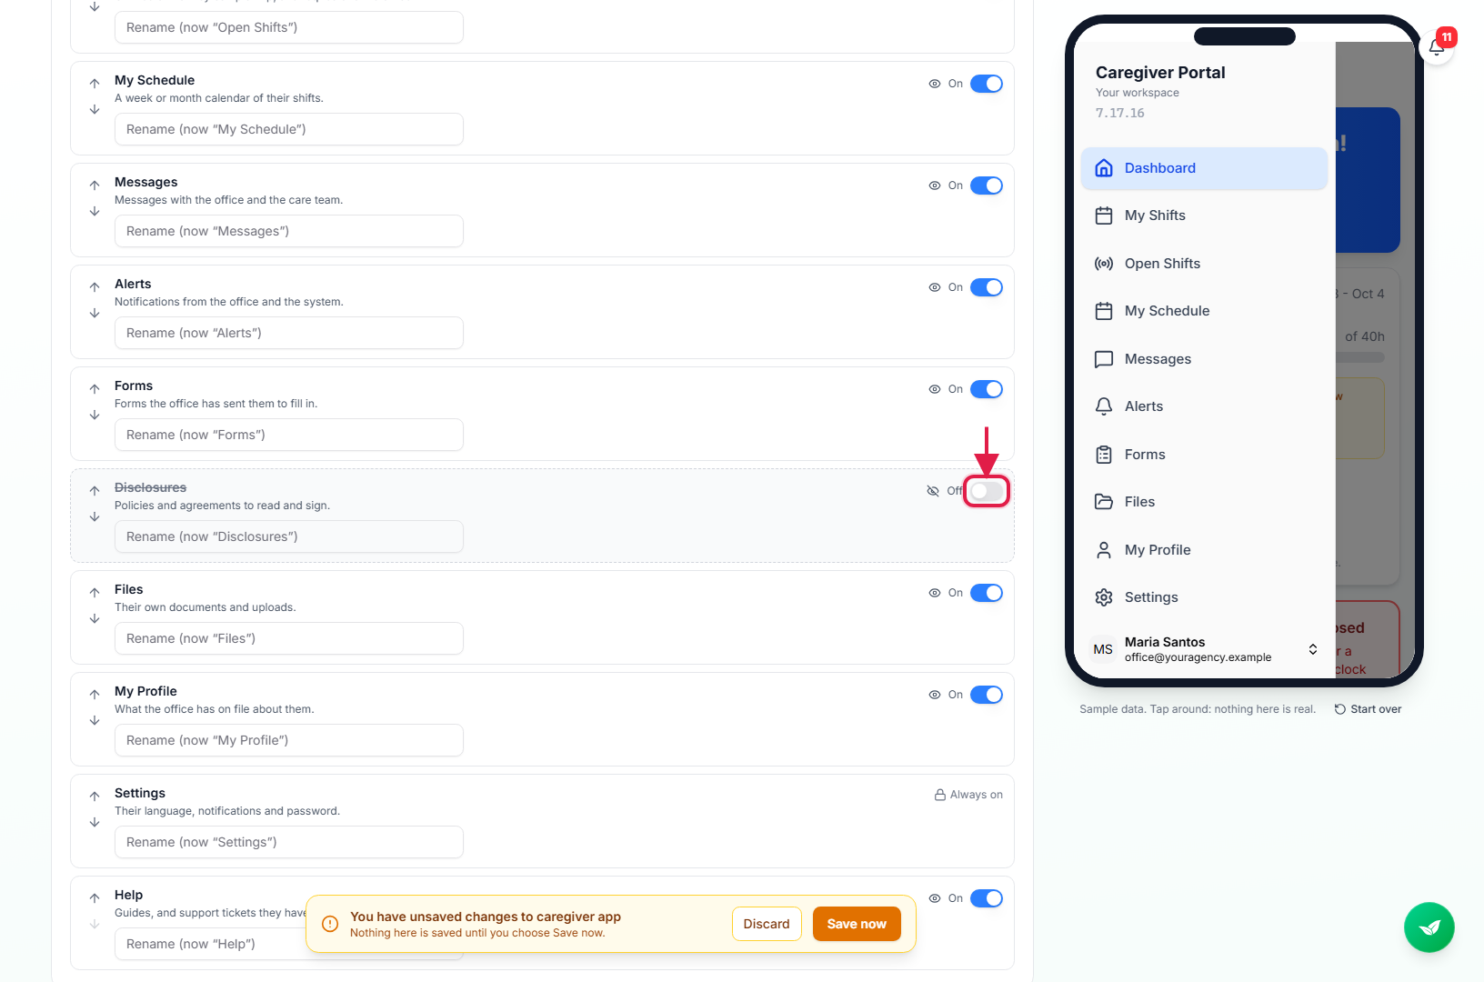Move My Profile section up
This screenshot has height=982, width=1484.
[x=95, y=695]
